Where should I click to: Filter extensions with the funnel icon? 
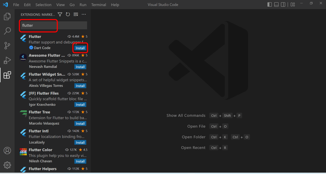pyautogui.click(x=60, y=14)
